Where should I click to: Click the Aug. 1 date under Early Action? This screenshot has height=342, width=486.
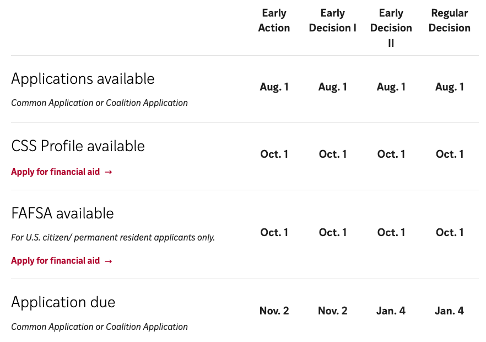pyautogui.click(x=274, y=87)
